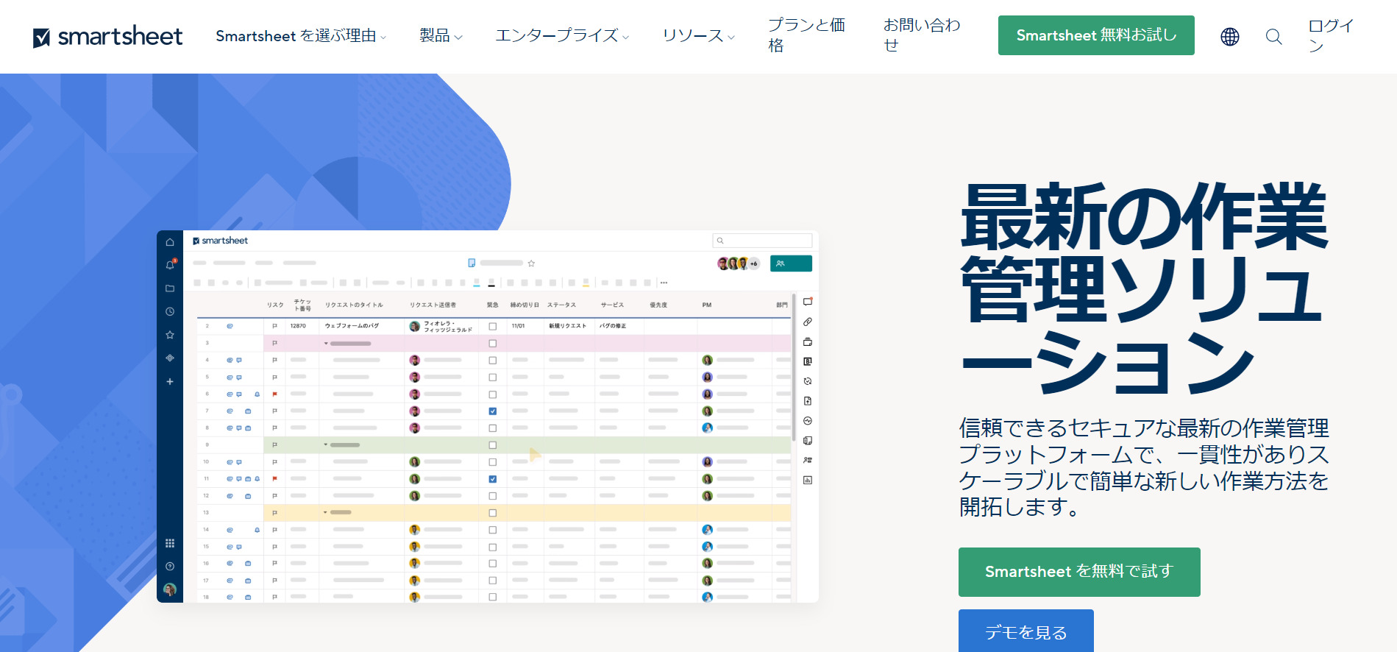Check urgent checkbox in green row 9
The height and width of the screenshot is (652, 1397).
(493, 445)
